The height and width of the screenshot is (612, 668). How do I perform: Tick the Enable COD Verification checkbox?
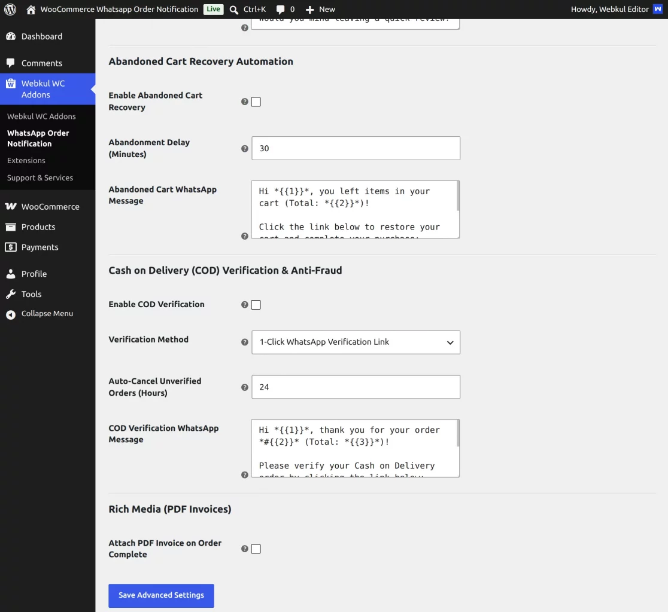[256, 305]
